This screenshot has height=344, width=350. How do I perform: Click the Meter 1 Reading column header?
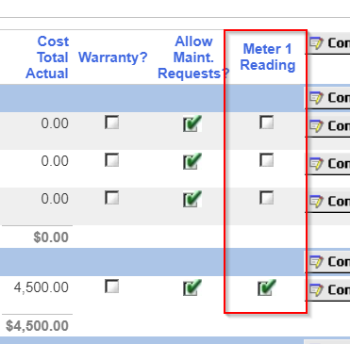(268, 57)
